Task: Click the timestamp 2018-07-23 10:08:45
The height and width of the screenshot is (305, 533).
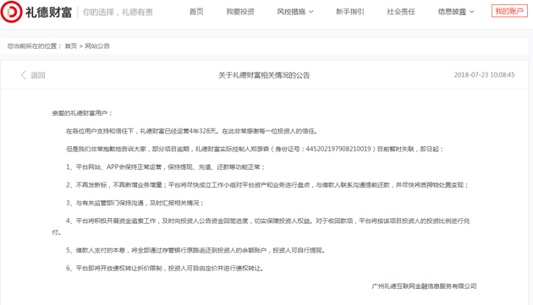Action: tap(484, 74)
